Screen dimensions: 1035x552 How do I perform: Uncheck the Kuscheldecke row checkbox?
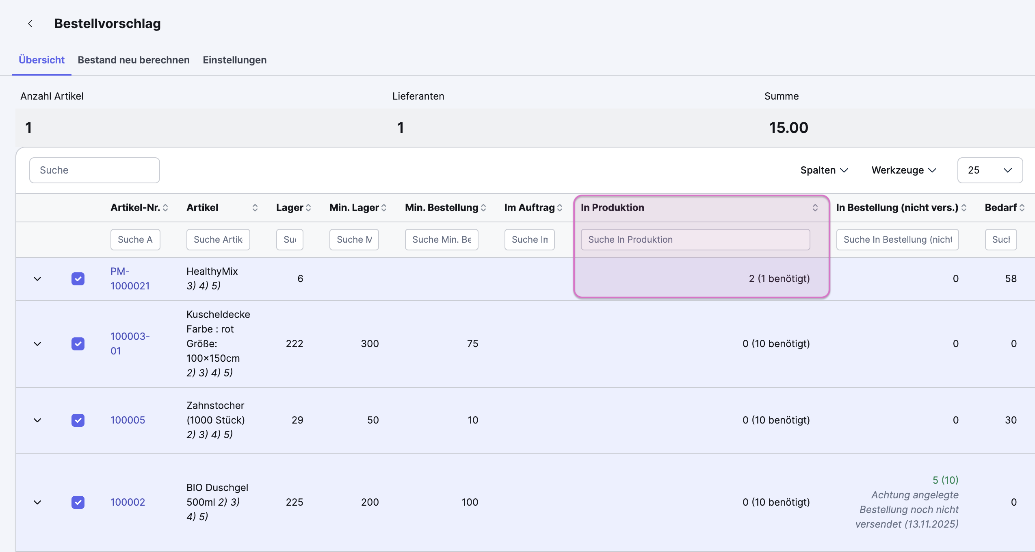(x=78, y=344)
